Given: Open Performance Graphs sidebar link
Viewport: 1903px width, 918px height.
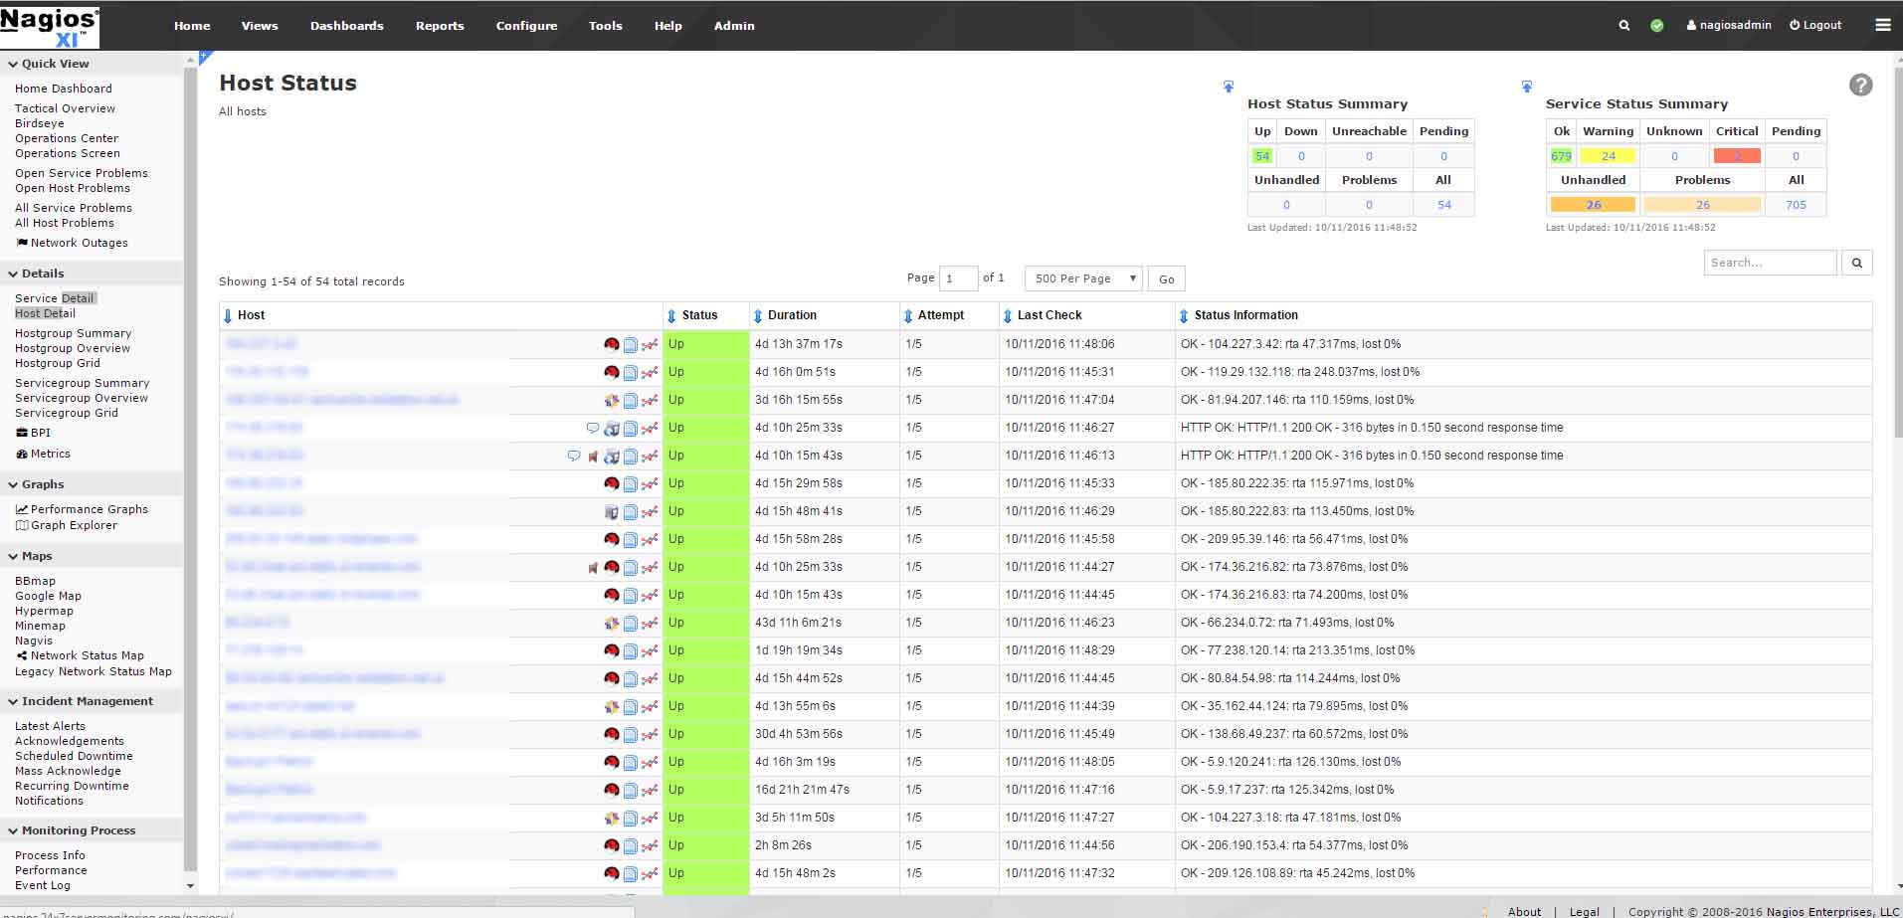Looking at the screenshot, I should click(82, 509).
